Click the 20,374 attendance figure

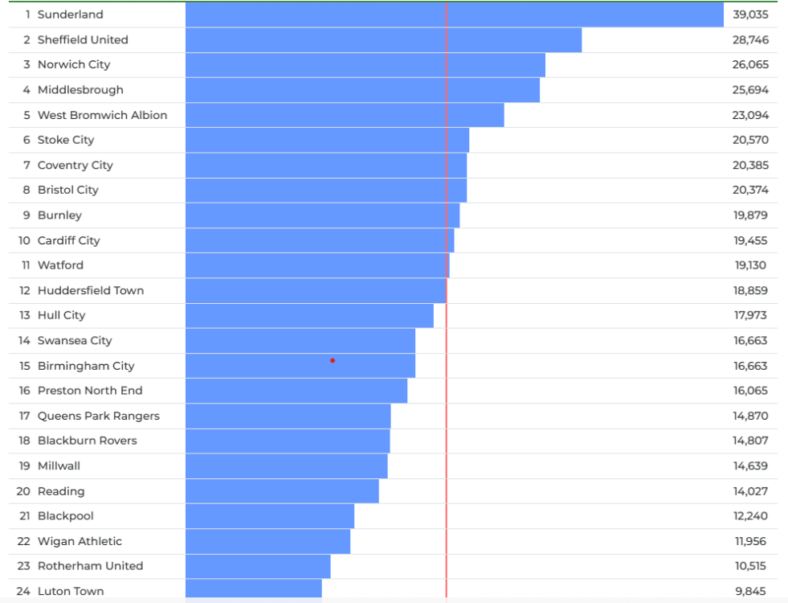(750, 190)
